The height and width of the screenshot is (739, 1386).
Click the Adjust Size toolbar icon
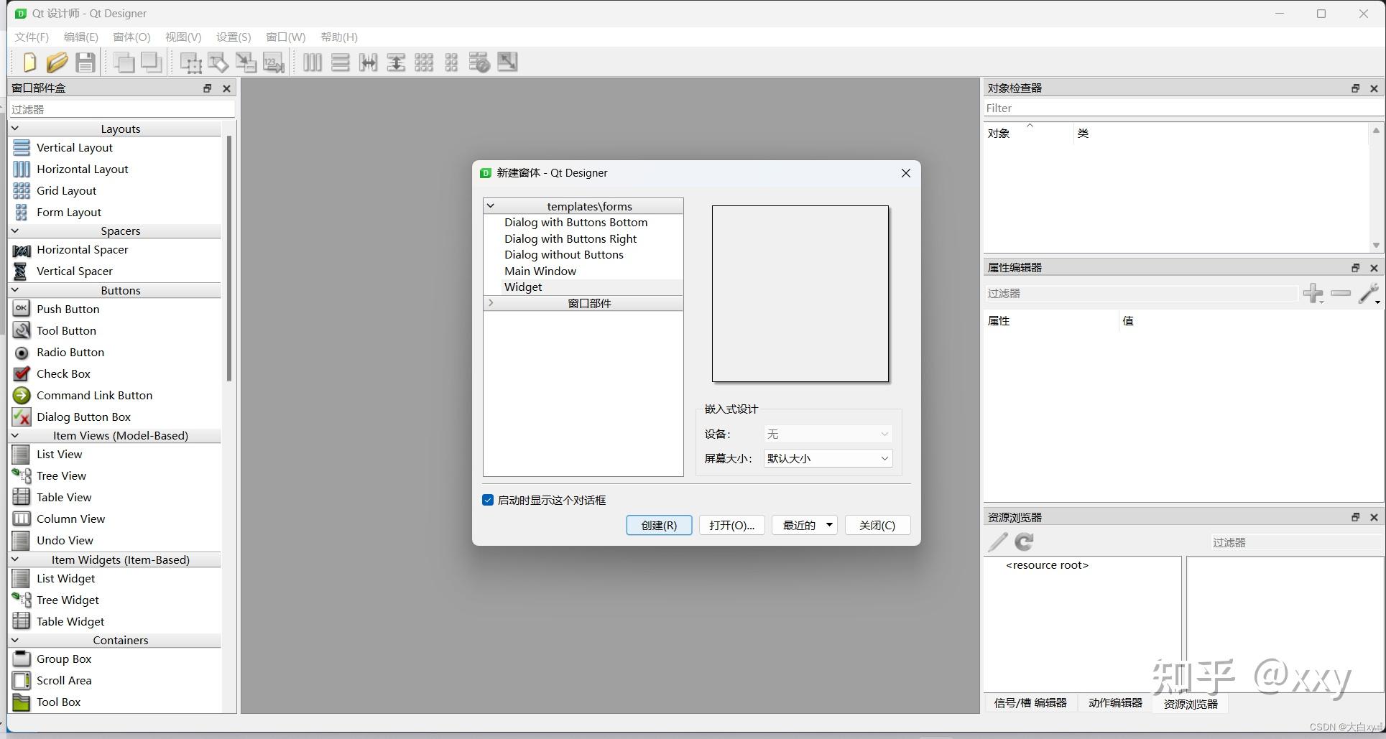tap(507, 62)
